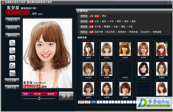Viewport: 173px width, 112px height.
Task: Click the adjustment slider handle
Action: (x=39, y=98)
